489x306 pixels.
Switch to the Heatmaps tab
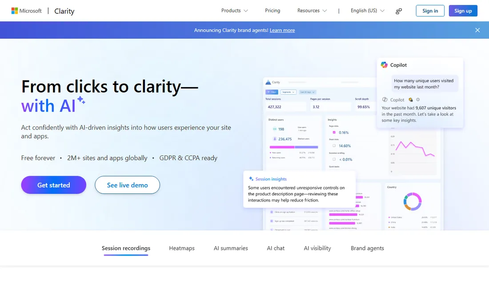pos(182,248)
